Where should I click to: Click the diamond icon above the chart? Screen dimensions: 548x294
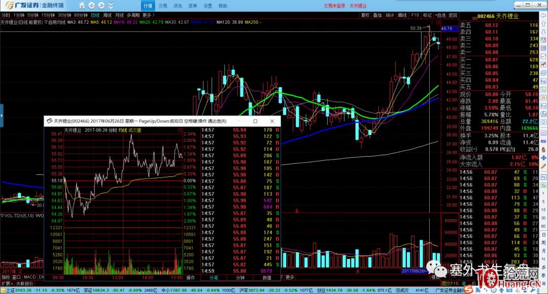tap(432, 22)
